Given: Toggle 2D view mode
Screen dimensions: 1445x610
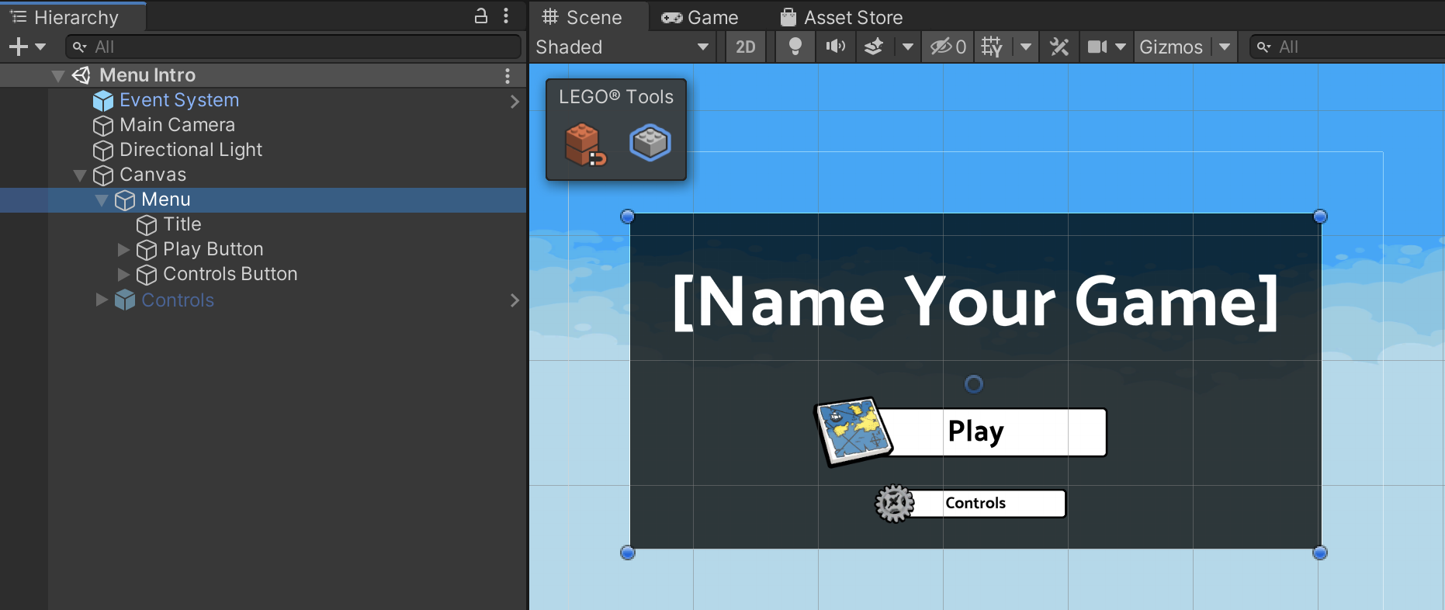Looking at the screenshot, I should [x=745, y=47].
